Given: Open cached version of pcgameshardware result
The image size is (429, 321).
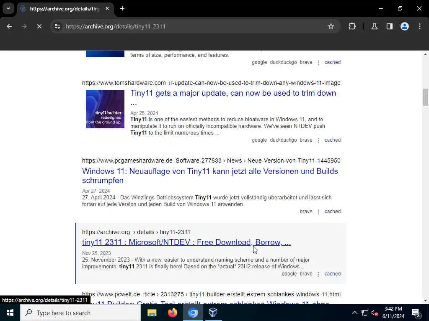Looking at the screenshot, I should click(332, 211).
